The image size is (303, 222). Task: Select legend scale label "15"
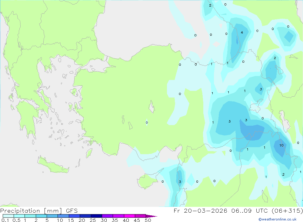click(x=71, y=220)
